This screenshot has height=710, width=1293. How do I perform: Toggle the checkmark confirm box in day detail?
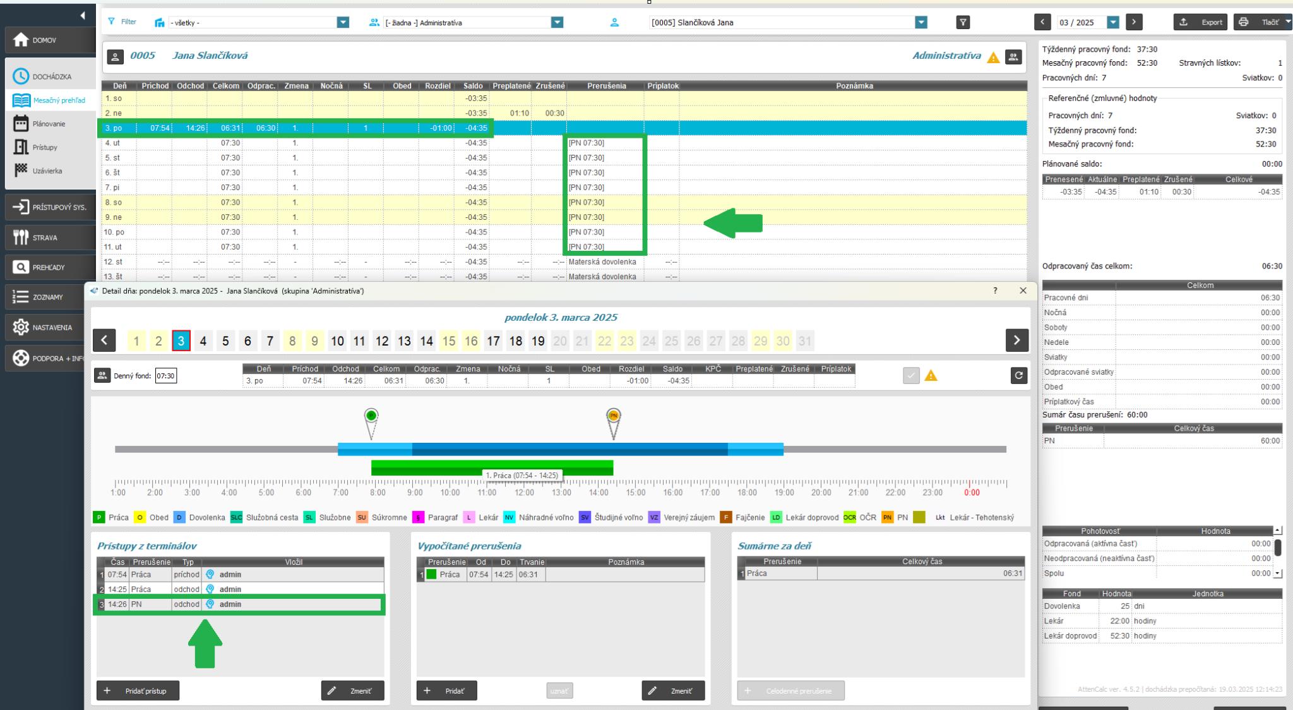911,376
